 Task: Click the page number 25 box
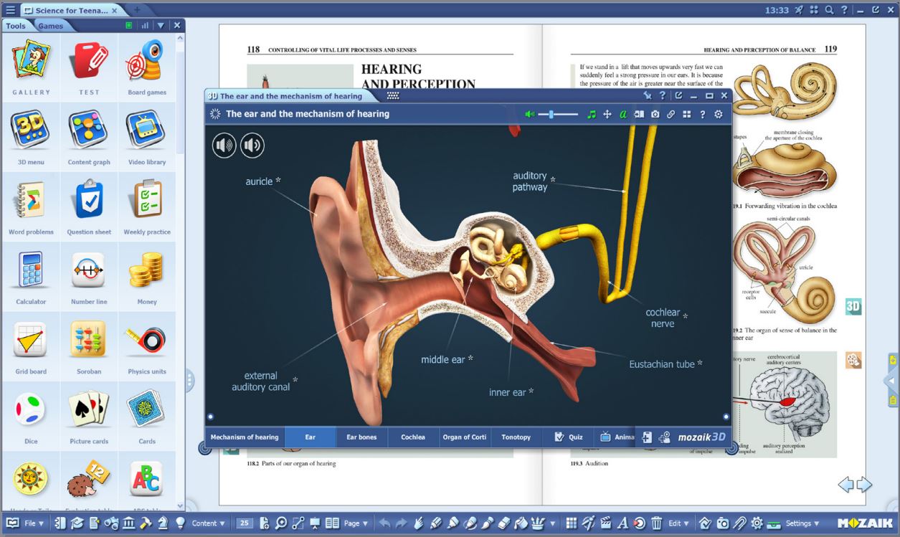[245, 523]
